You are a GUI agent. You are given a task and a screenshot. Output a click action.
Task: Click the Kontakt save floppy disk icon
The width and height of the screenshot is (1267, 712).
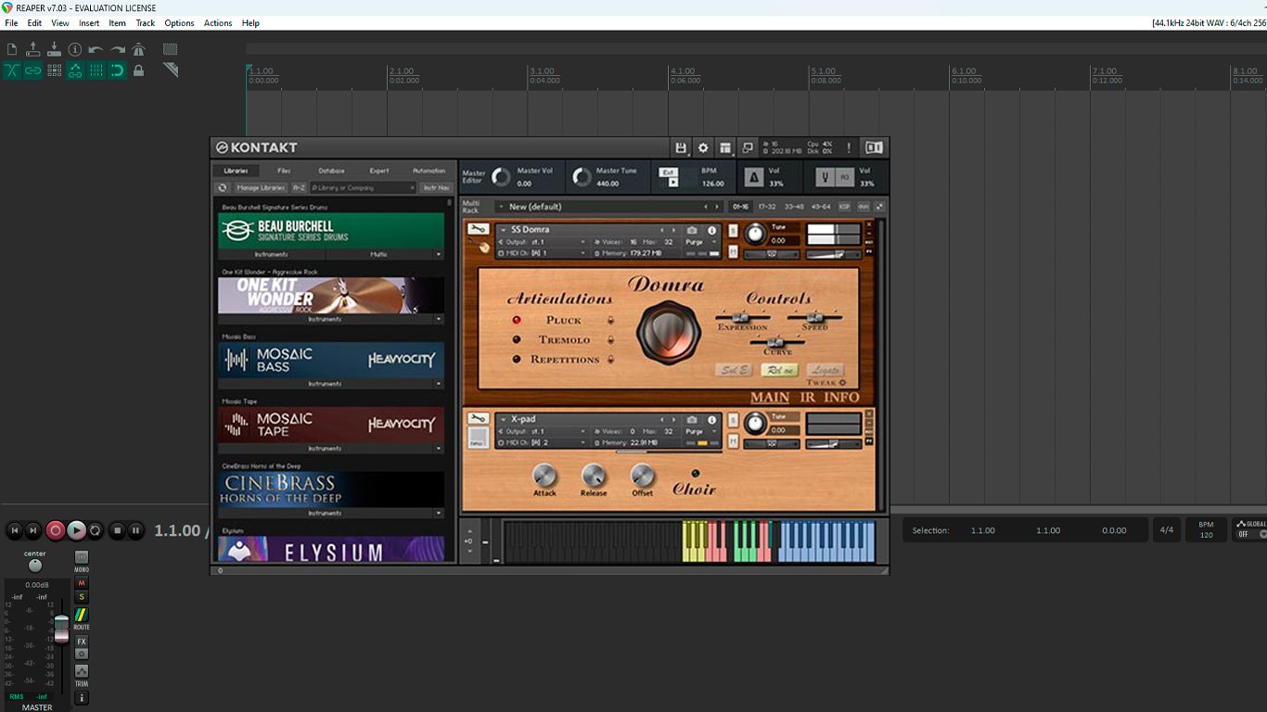(x=681, y=147)
